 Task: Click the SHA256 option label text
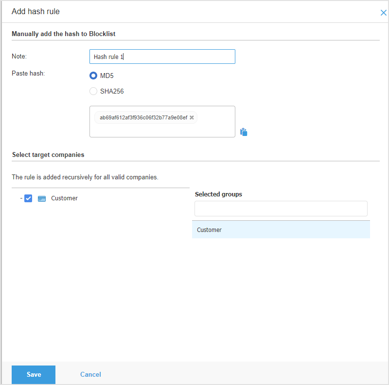[112, 91]
